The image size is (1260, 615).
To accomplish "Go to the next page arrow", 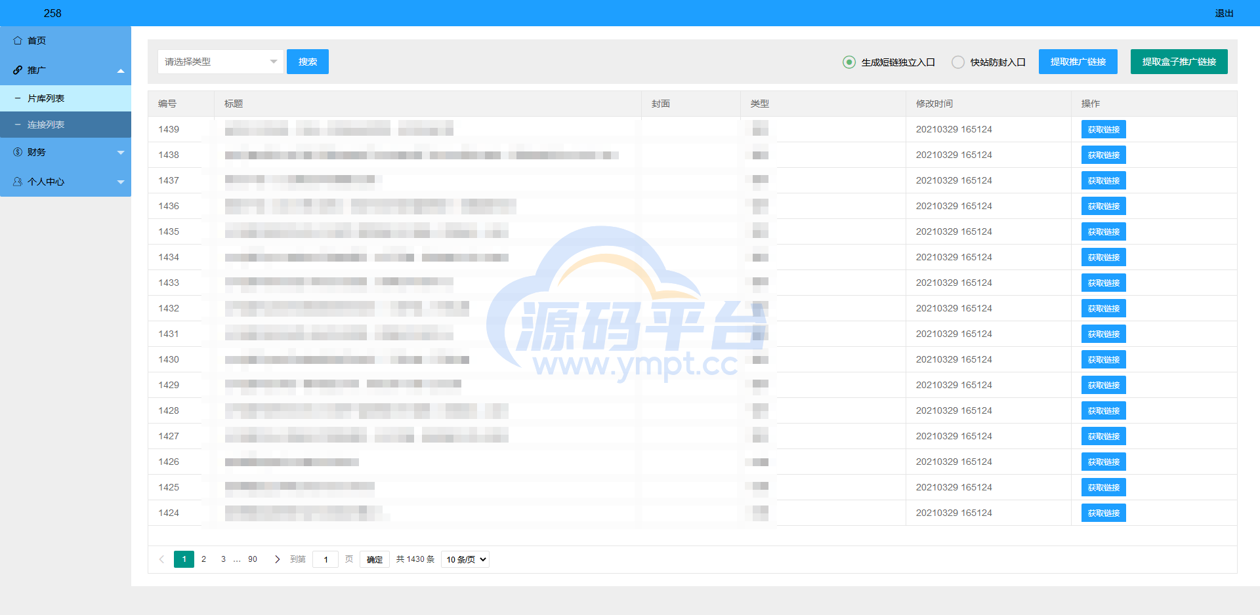I will click(277, 559).
